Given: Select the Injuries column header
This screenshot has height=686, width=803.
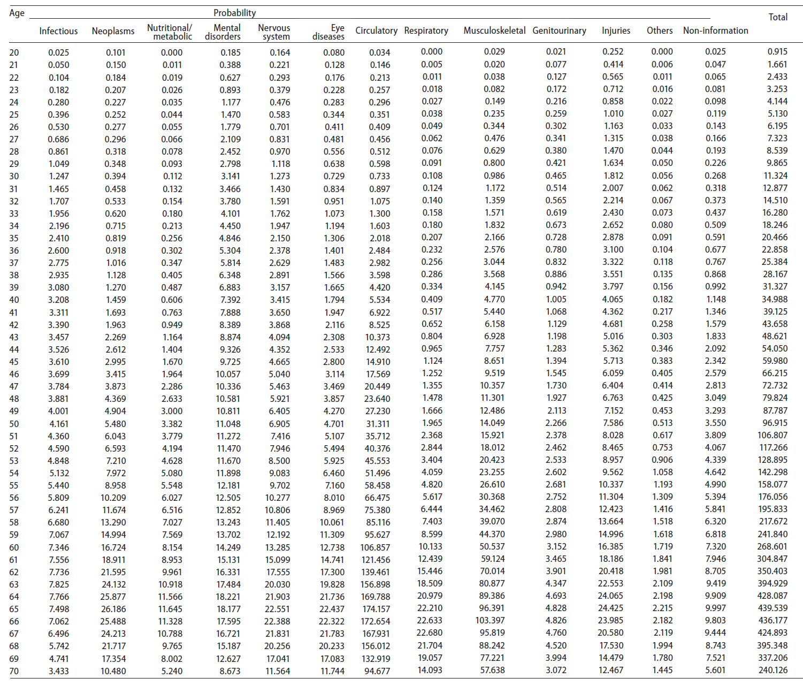Looking at the screenshot, I should [616, 31].
